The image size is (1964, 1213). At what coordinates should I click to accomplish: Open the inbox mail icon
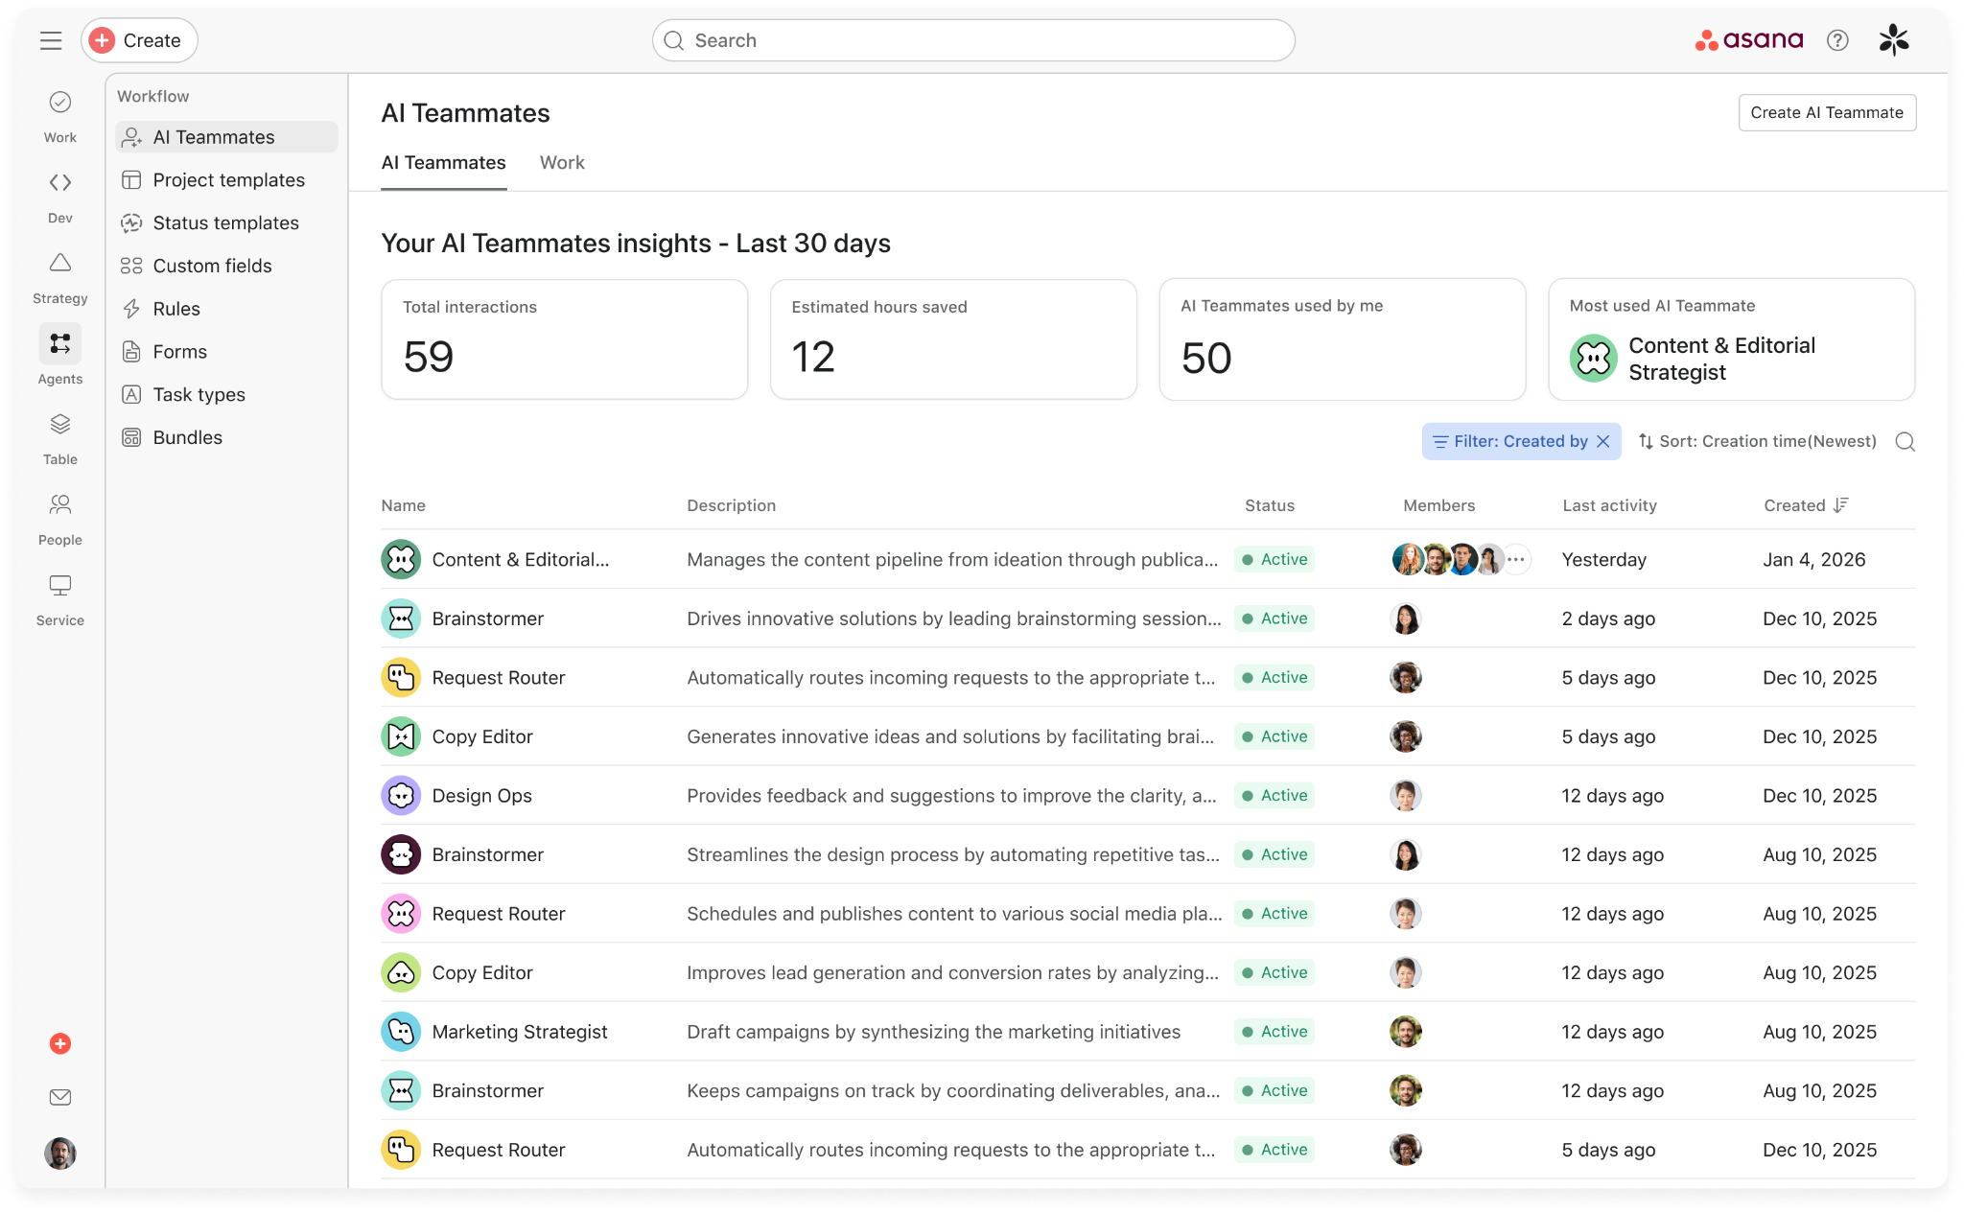60,1097
